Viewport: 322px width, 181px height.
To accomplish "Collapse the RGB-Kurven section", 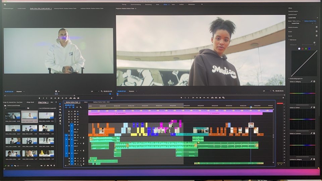I will coord(289,39).
